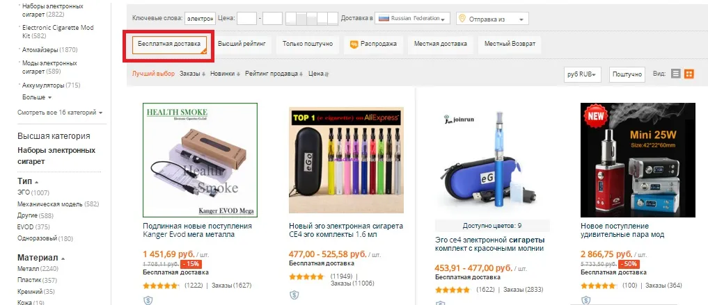Click shield icon under Kanger Evod product
The height and width of the screenshot is (305, 708).
[x=148, y=301]
